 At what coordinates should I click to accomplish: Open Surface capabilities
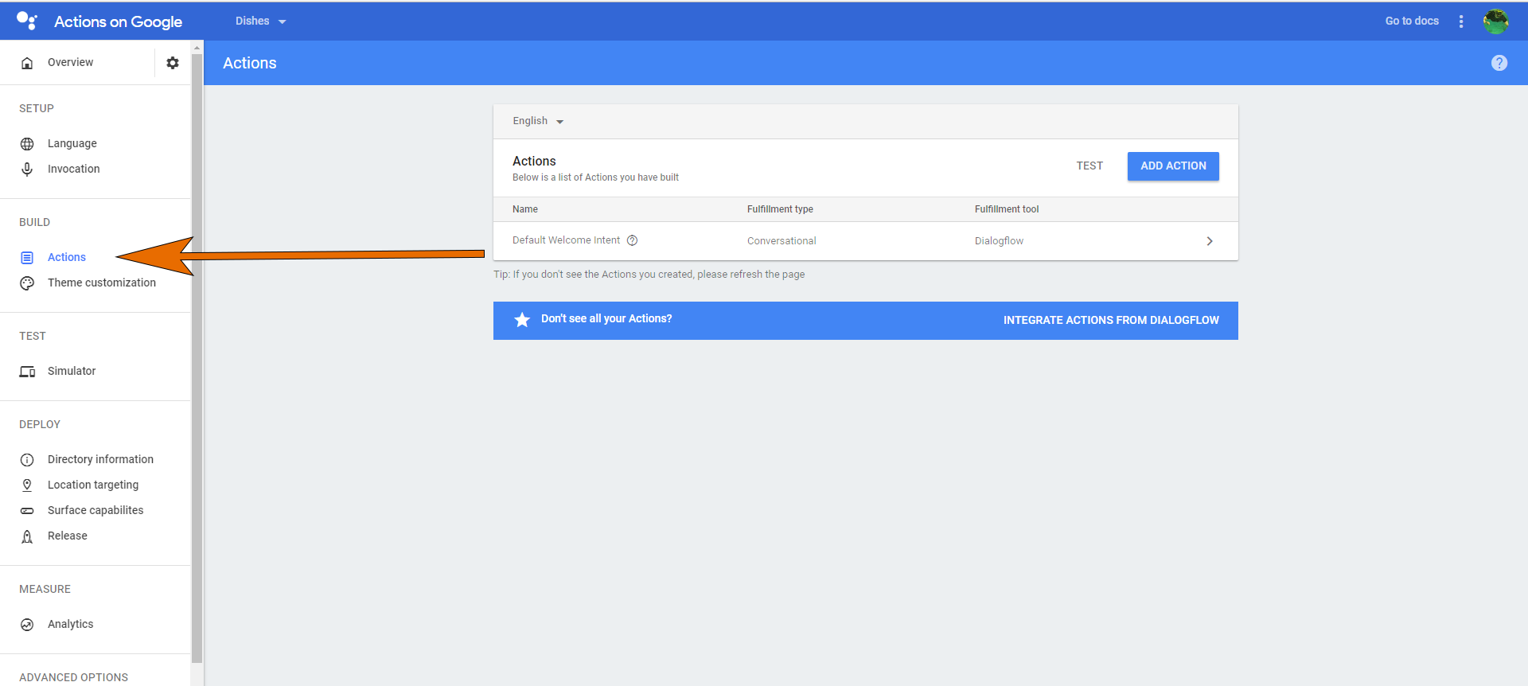click(x=95, y=510)
